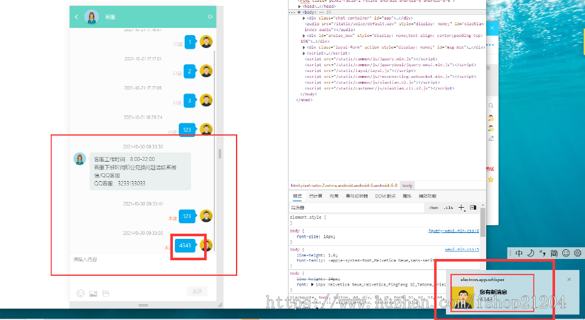585x320 pixels.
Task: Add a new style rule with plus icon
Action: pos(461,208)
